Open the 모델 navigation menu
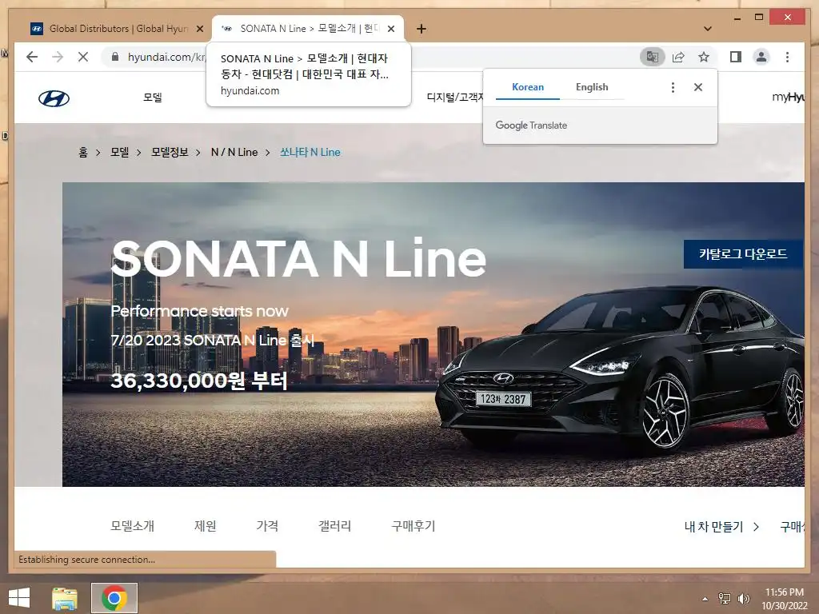The width and height of the screenshot is (819, 614). [153, 97]
